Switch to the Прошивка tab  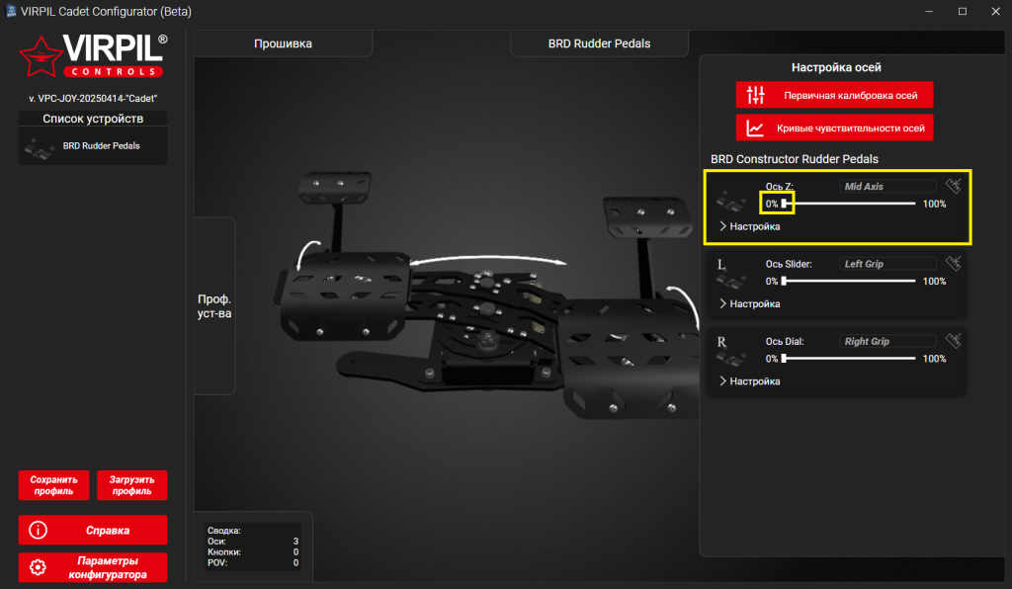283,43
